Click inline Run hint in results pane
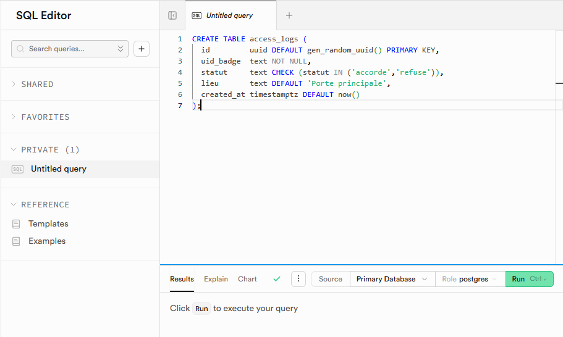 click(201, 309)
